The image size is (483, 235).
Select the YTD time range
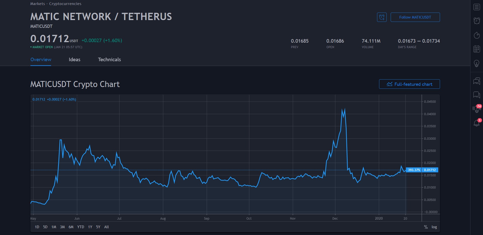(80, 227)
